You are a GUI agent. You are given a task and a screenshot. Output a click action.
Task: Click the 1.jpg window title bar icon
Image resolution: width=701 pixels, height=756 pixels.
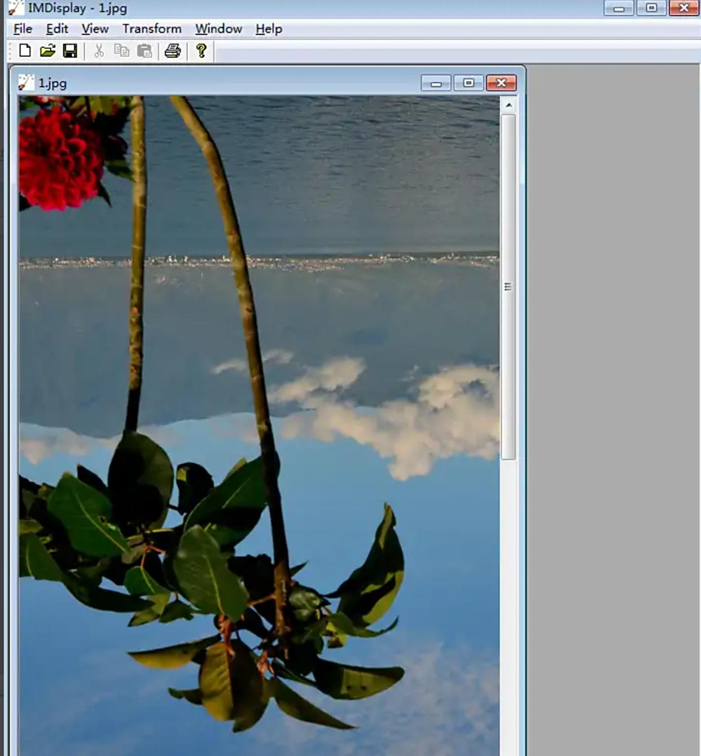26,83
